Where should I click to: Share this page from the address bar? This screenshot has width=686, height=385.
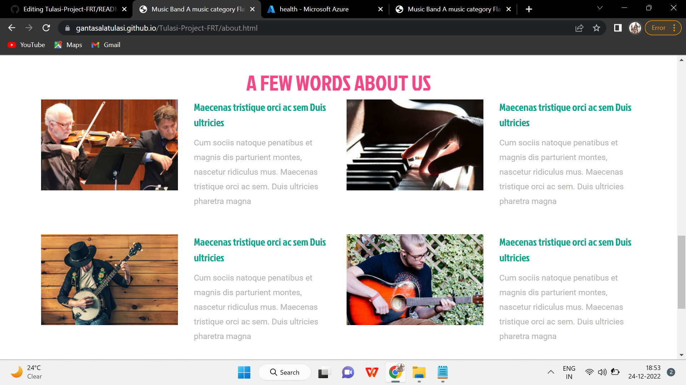[x=579, y=28]
